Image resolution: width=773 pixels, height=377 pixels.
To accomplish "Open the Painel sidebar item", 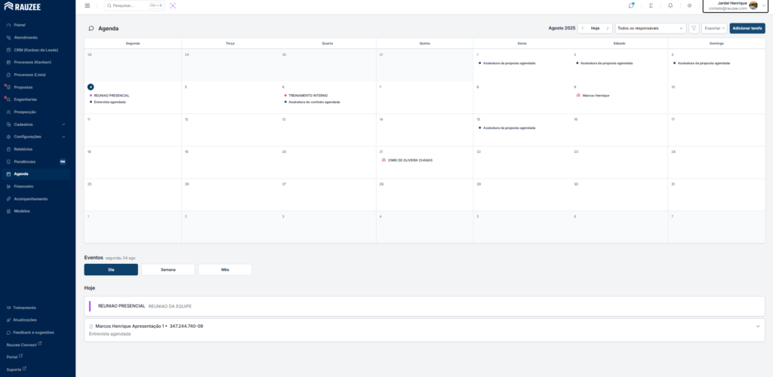I will click(x=20, y=25).
